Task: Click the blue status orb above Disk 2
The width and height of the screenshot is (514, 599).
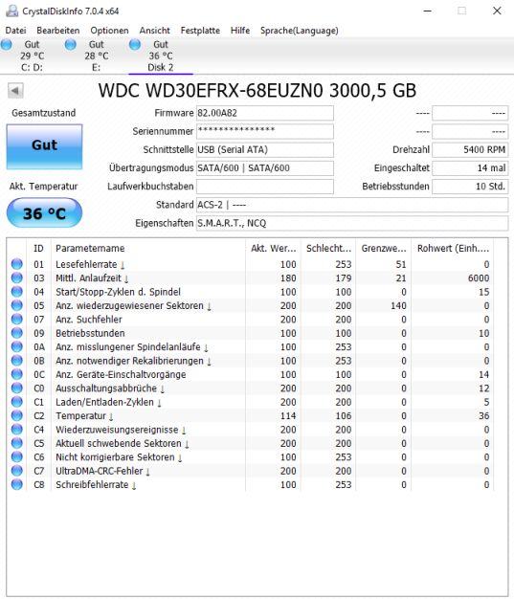Action: (x=135, y=44)
